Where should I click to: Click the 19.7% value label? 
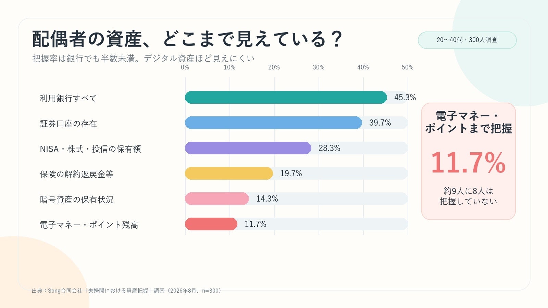click(291, 174)
